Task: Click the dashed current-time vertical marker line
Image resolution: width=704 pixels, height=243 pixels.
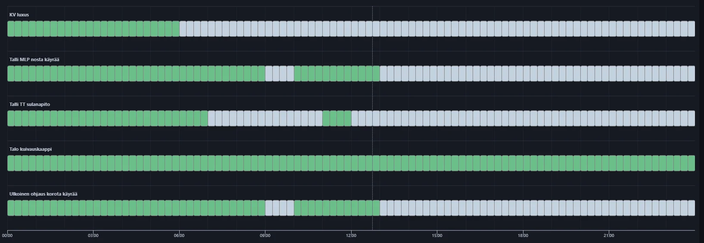Action: pyautogui.click(x=372, y=118)
